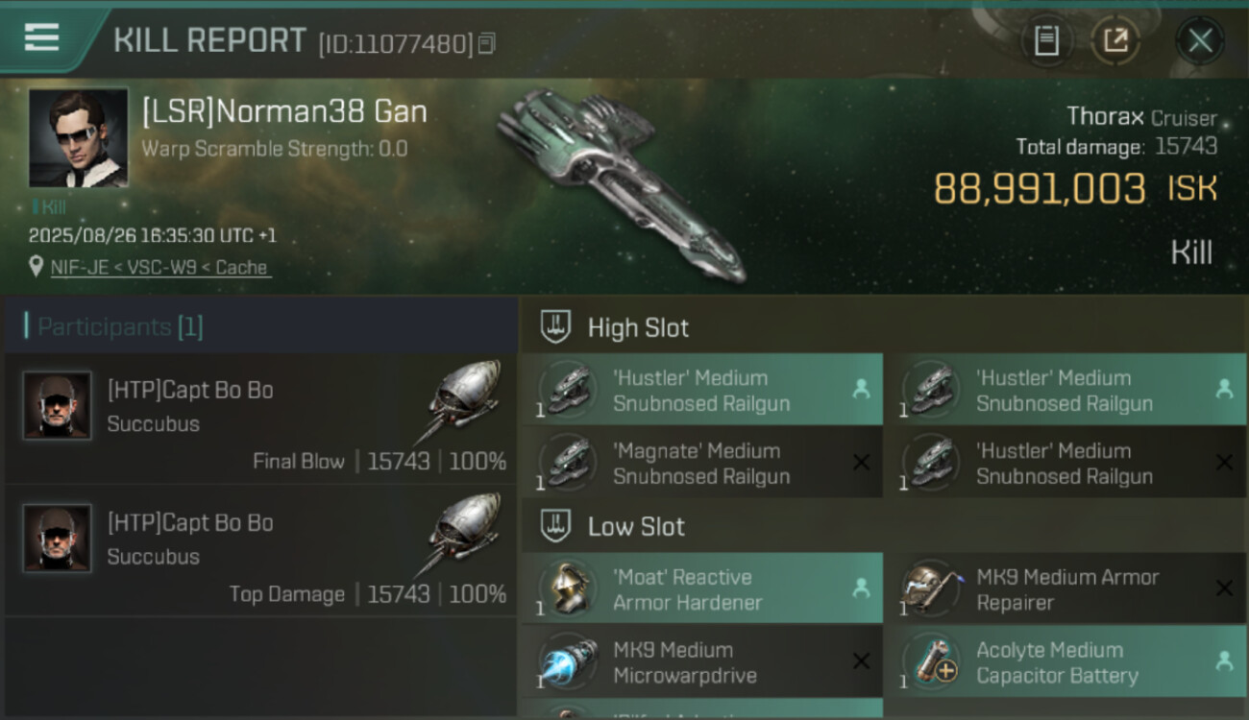This screenshot has width=1249, height=720.
Task: Click the Thorax ship image
Action: click(x=620, y=184)
